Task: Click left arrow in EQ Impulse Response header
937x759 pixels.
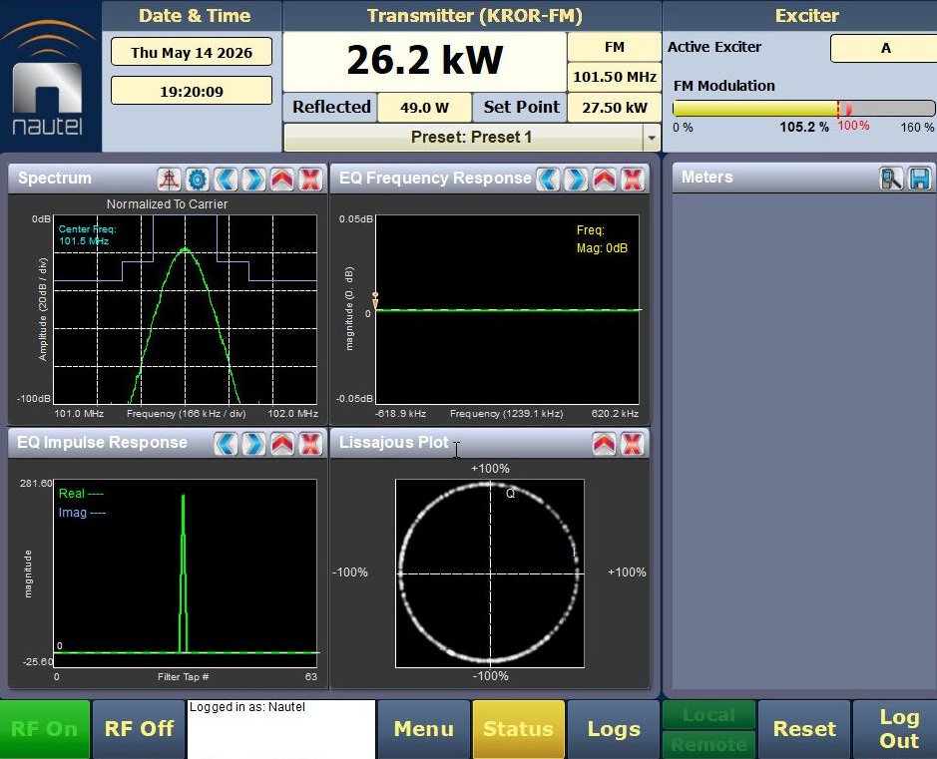Action: [226, 444]
